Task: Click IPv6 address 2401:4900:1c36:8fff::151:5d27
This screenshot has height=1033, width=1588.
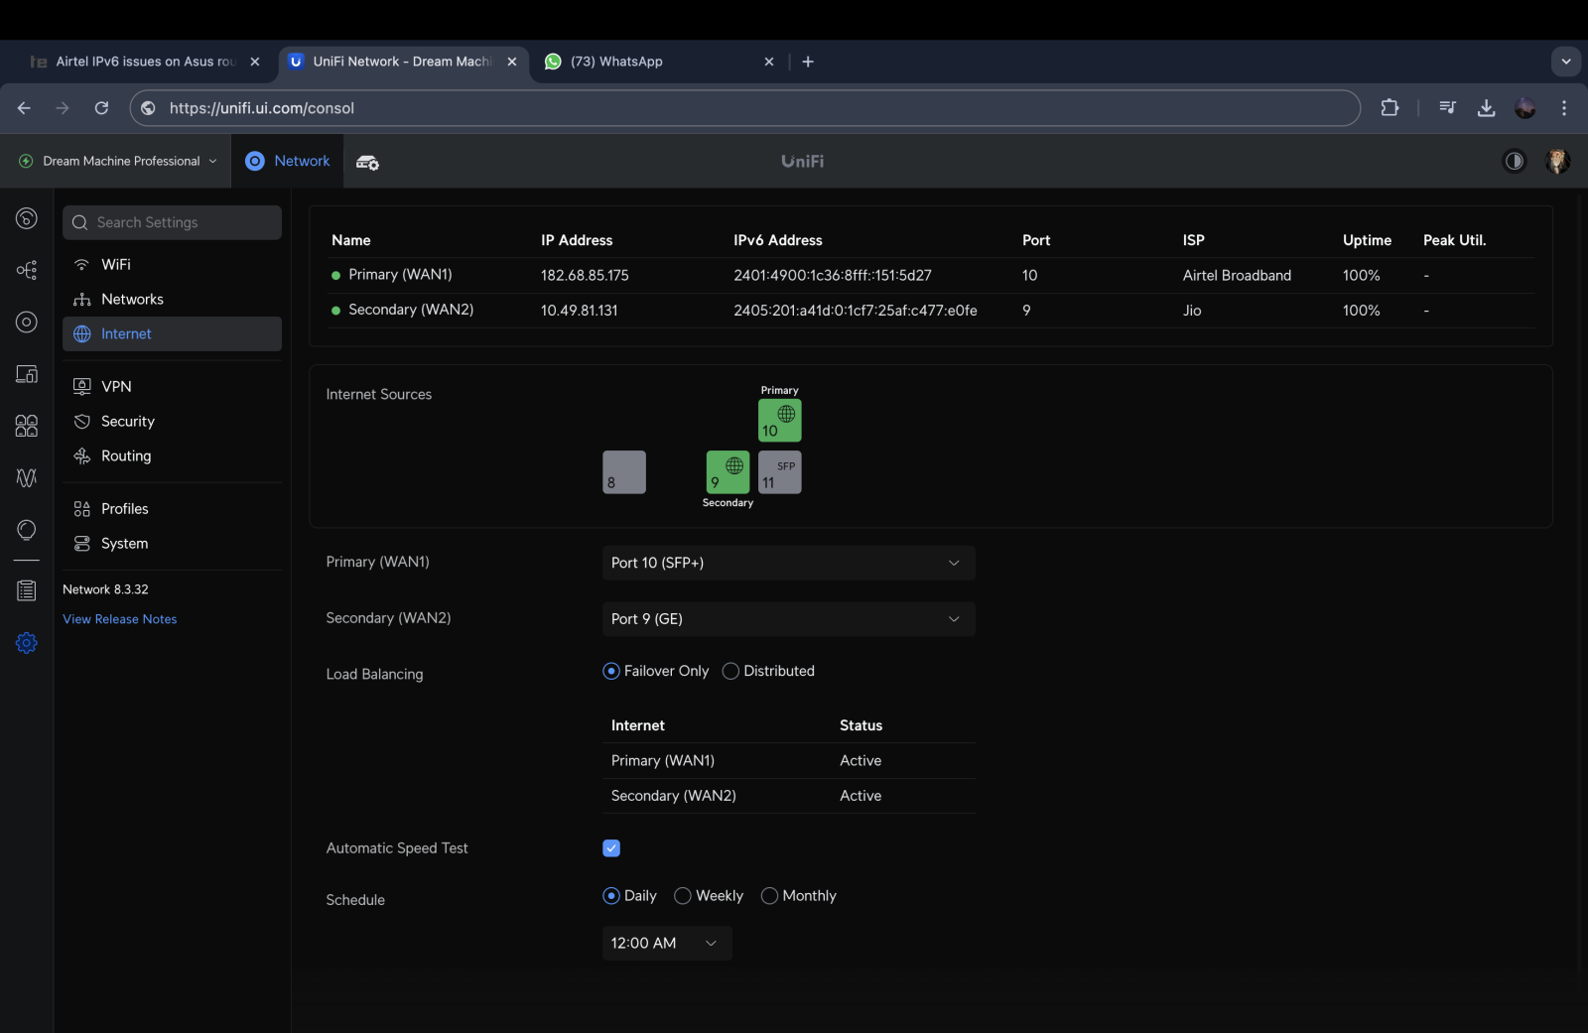Action: (833, 276)
